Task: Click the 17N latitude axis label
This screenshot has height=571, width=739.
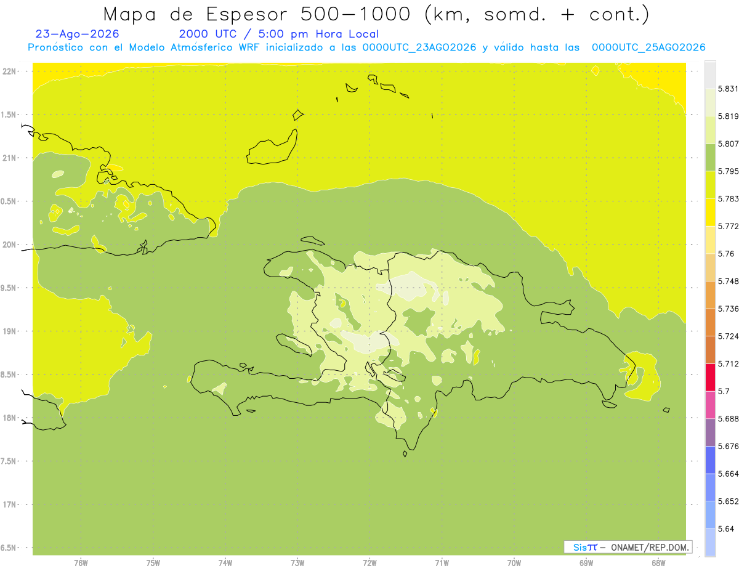Action: pos(10,504)
